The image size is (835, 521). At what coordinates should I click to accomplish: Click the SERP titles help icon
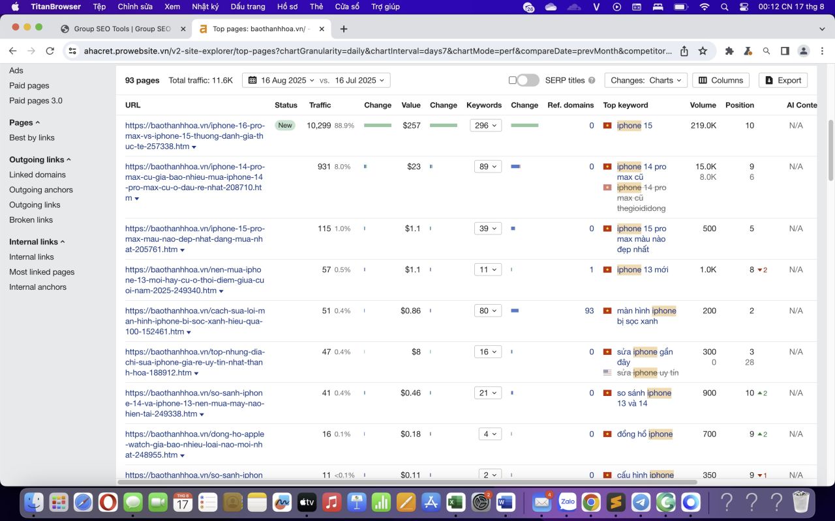click(592, 80)
